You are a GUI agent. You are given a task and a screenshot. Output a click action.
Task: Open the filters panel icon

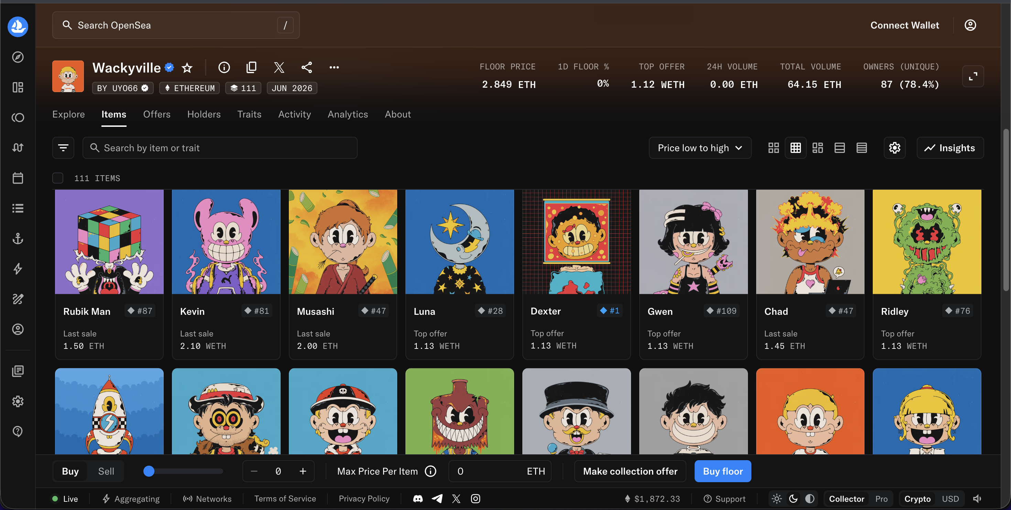tap(63, 148)
